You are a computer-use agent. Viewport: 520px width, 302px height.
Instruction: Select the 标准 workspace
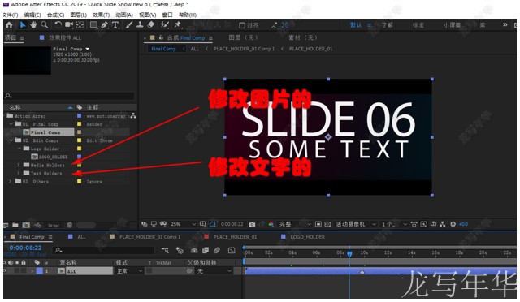[418, 25]
